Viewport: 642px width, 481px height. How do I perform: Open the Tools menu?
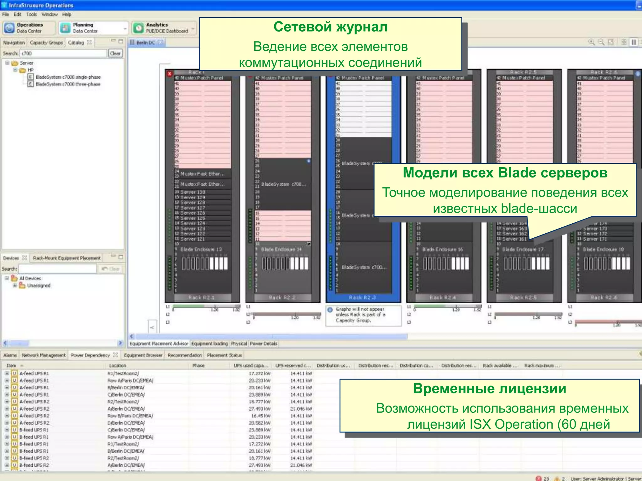point(31,14)
